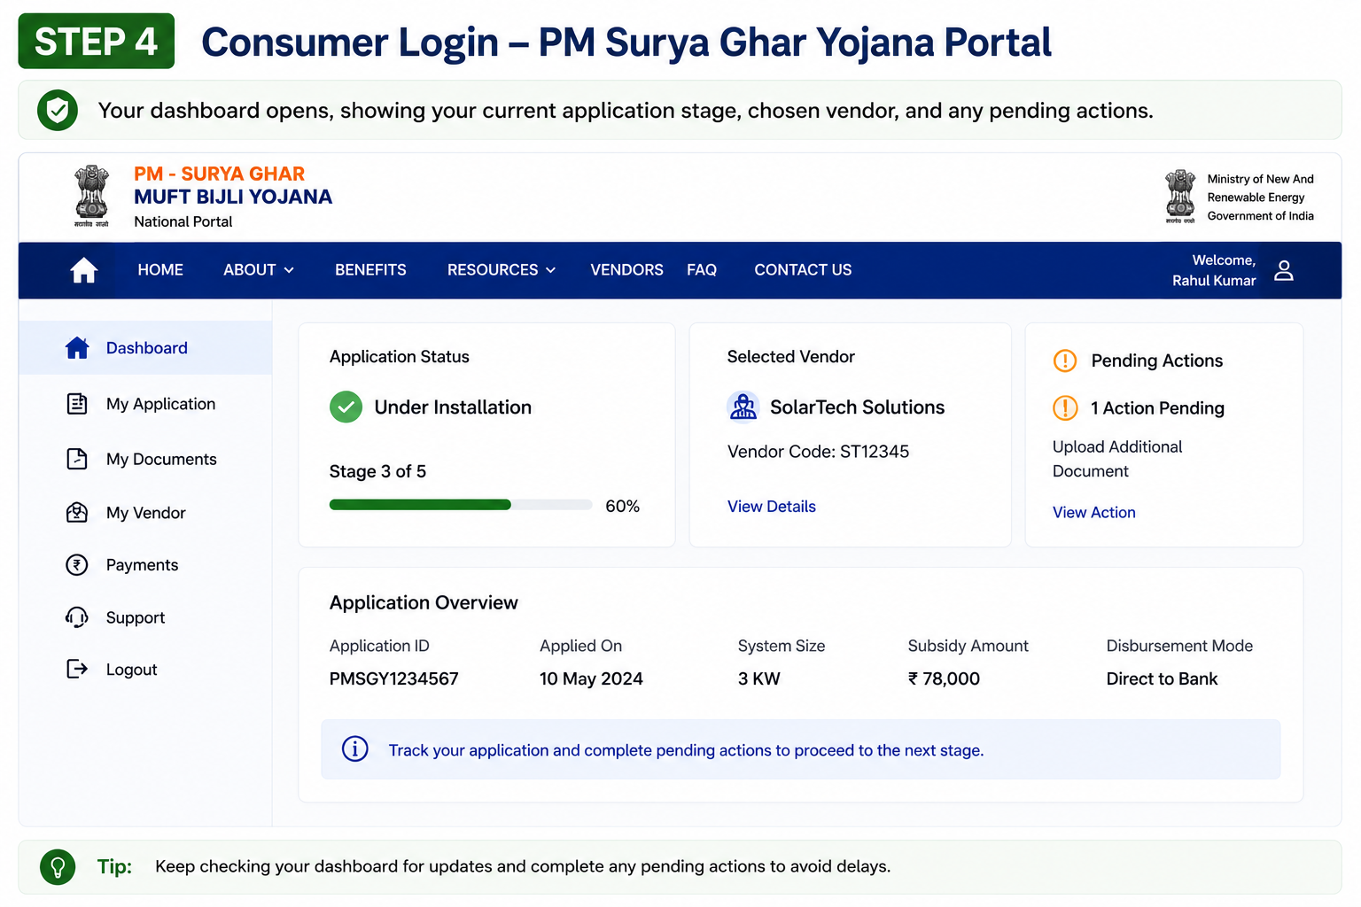This screenshot has height=907, width=1361.
Task: Expand the ABOUT dropdown menu
Action: (x=259, y=270)
